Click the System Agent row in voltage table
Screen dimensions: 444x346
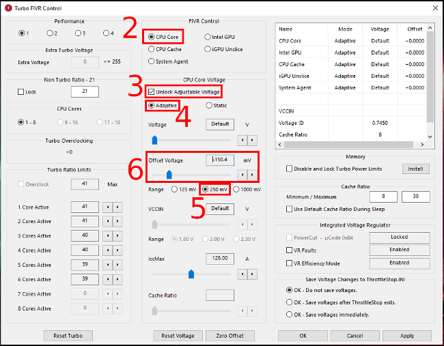pos(351,88)
